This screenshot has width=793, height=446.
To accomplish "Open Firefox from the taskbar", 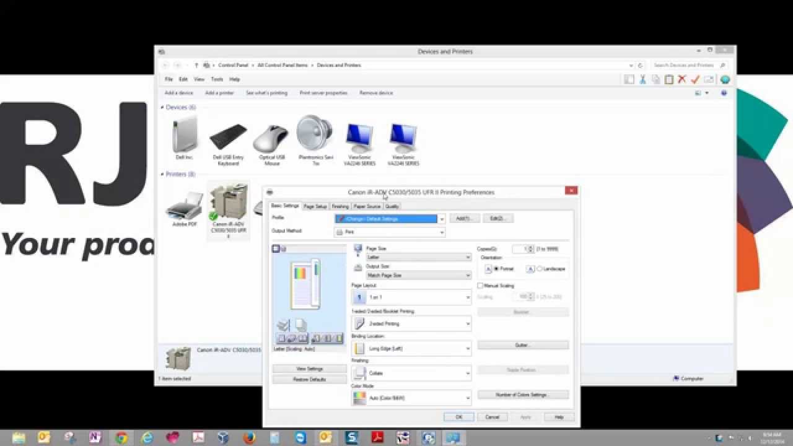I will (x=249, y=438).
